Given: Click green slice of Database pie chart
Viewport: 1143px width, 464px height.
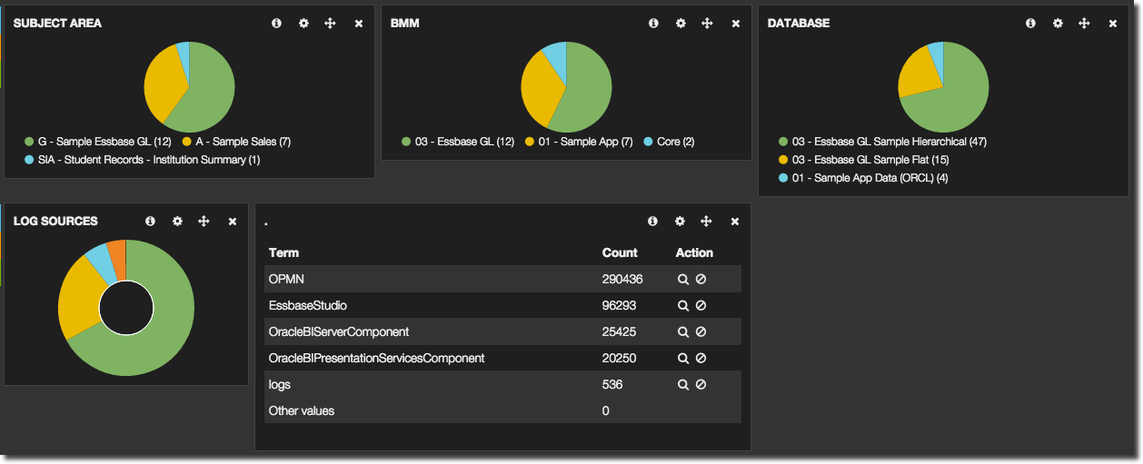Looking at the screenshot, I should (954, 100).
